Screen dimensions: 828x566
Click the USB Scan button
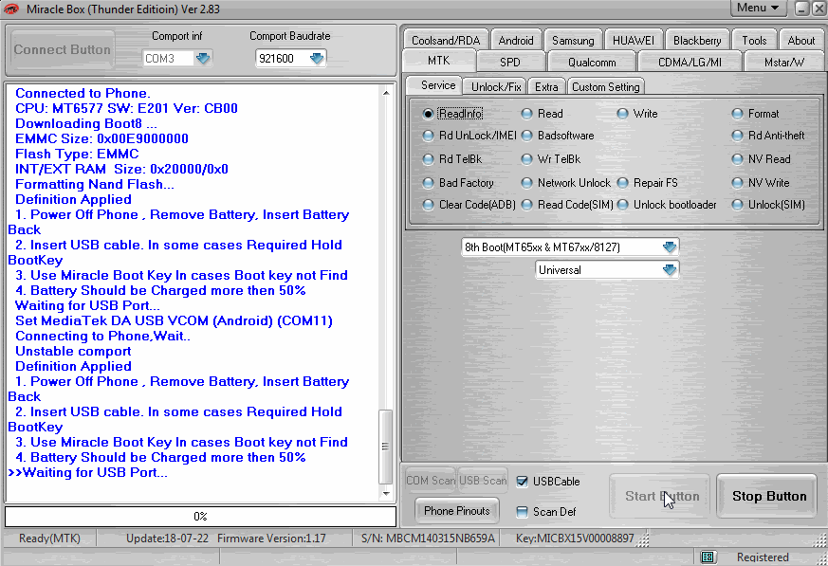pos(483,480)
